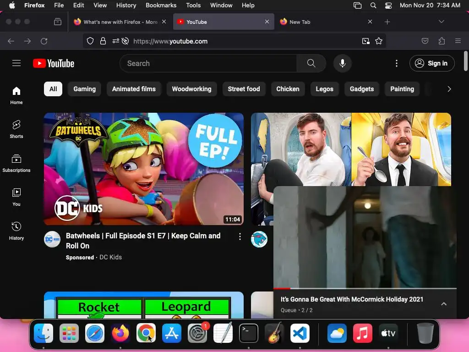Open the Batwheels video thumbnail
This screenshot has width=469, height=352.
143,169
